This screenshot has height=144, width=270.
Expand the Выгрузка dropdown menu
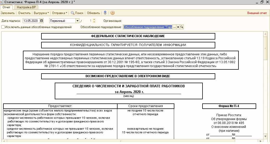click(41, 13)
